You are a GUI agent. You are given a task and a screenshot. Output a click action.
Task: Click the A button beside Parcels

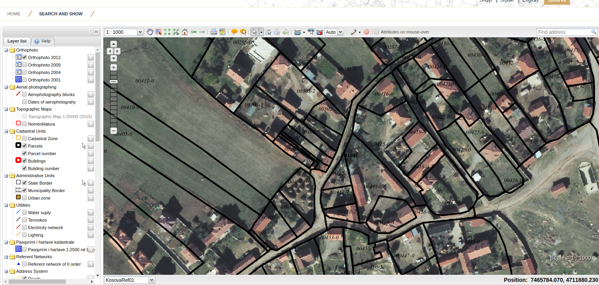[x=90, y=146]
